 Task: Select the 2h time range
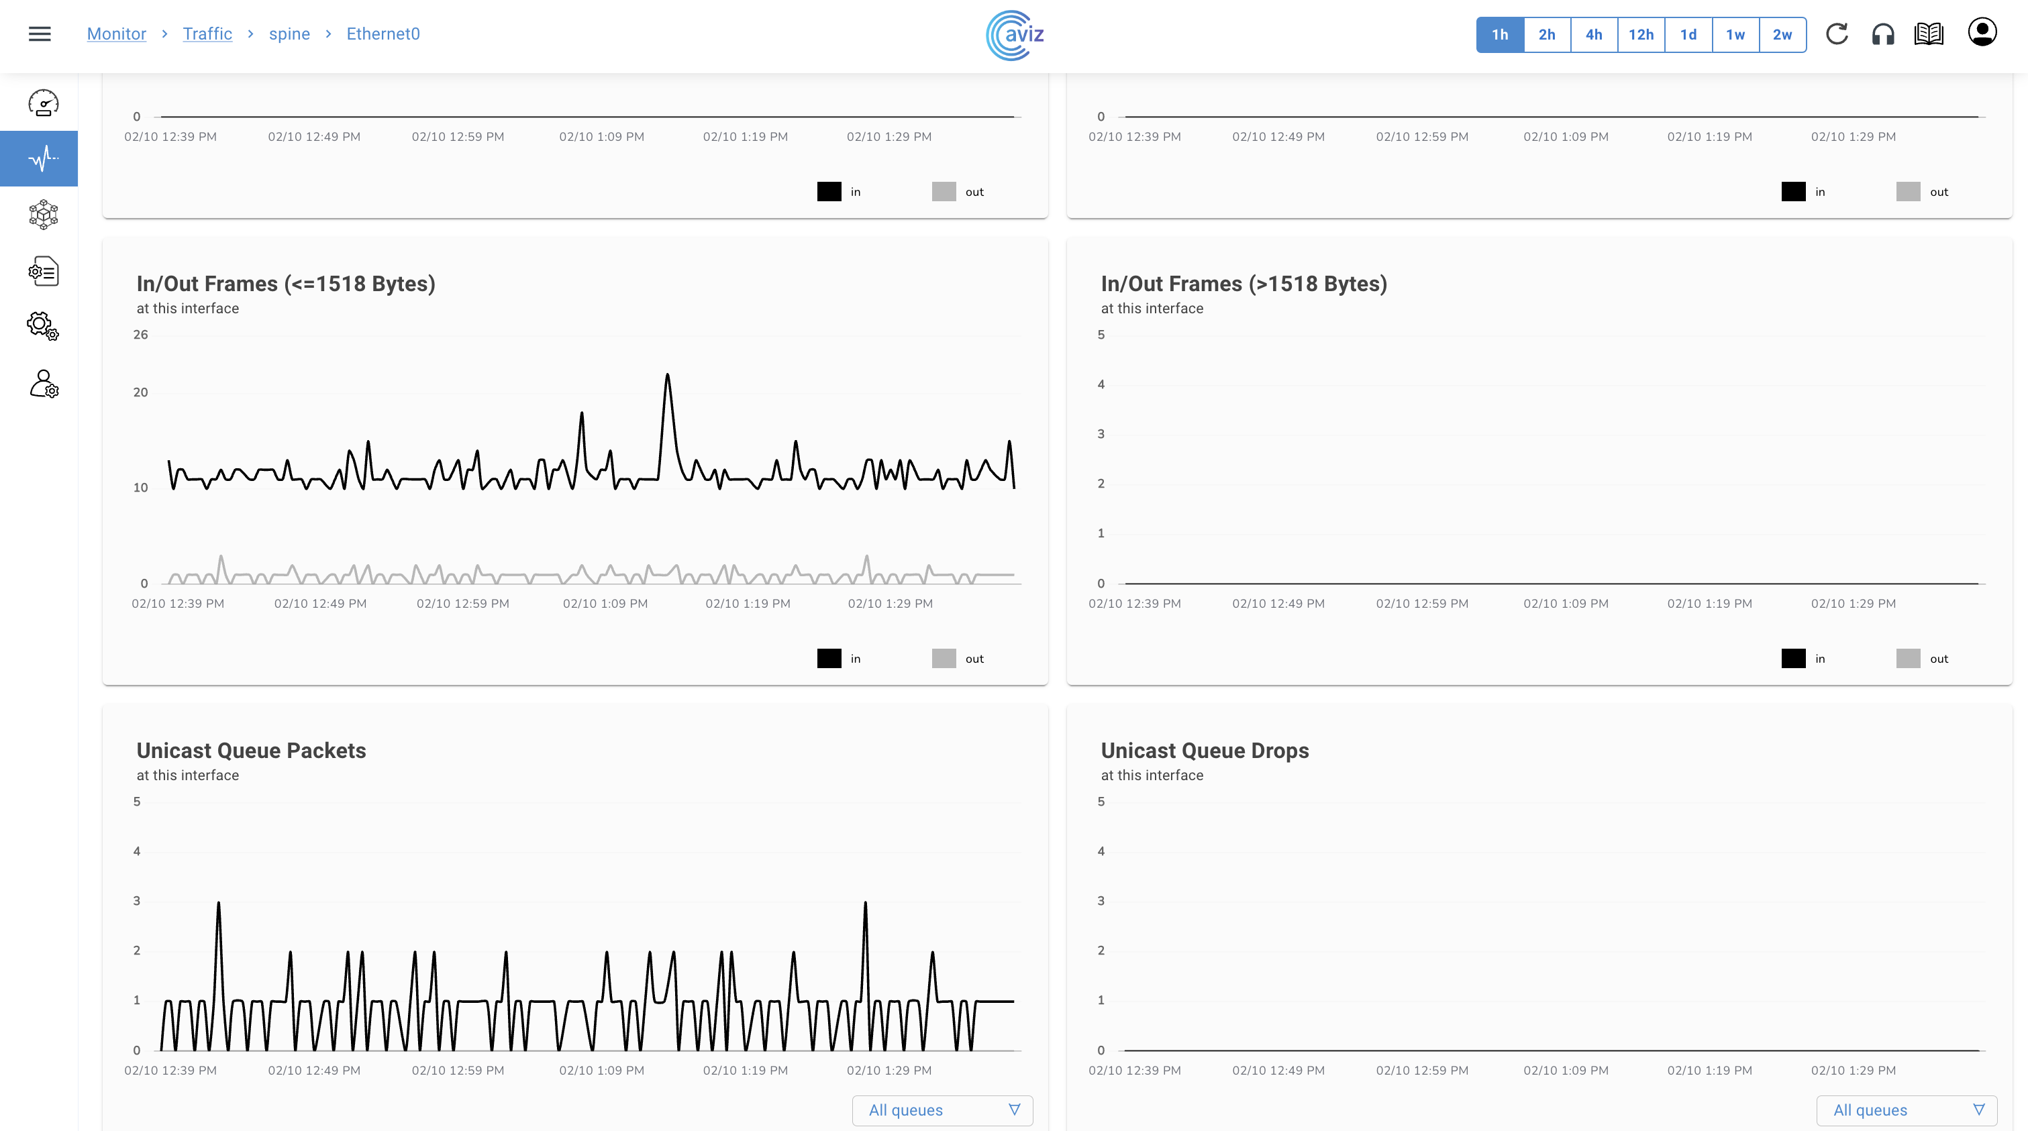[x=1547, y=35]
